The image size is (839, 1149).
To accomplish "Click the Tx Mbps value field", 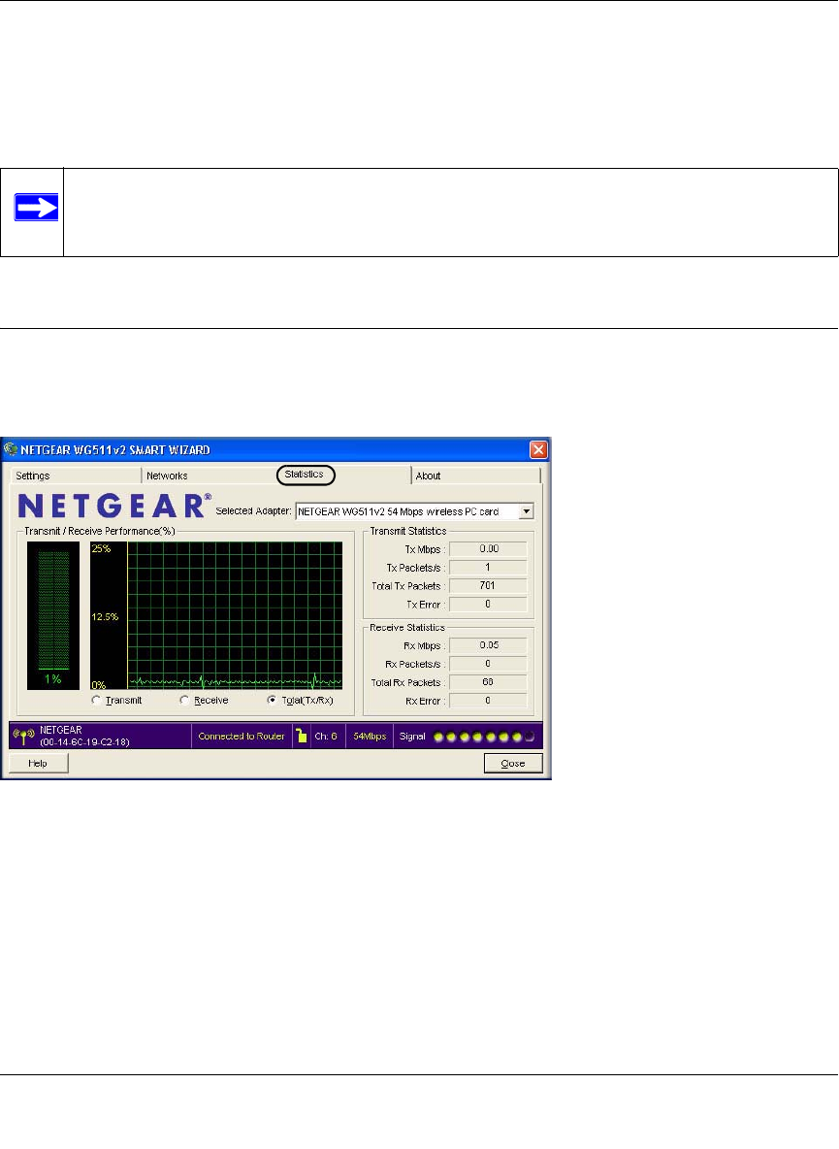I will tap(488, 549).
